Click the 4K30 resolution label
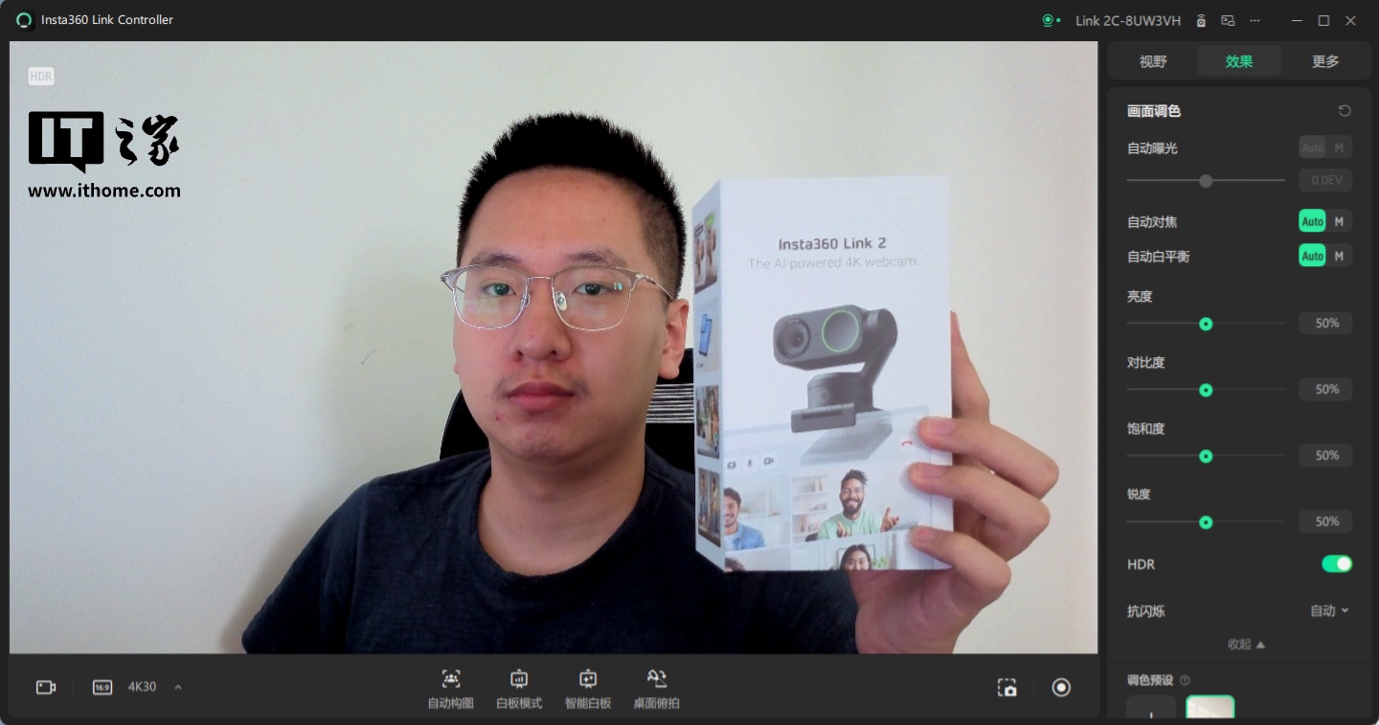Image resolution: width=1379 pixels, height=725 pixels. pos(142,687)
